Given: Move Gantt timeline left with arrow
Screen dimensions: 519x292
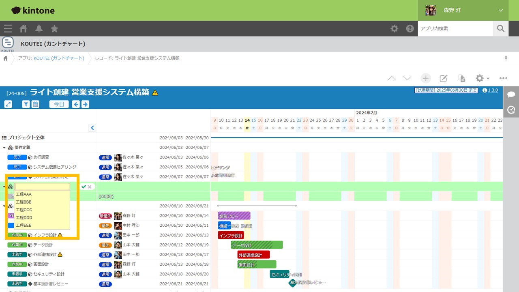Looking at the screenshot, I should 76,104.
